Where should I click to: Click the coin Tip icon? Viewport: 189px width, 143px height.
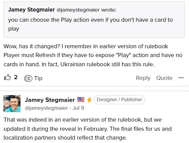point(28,78)
